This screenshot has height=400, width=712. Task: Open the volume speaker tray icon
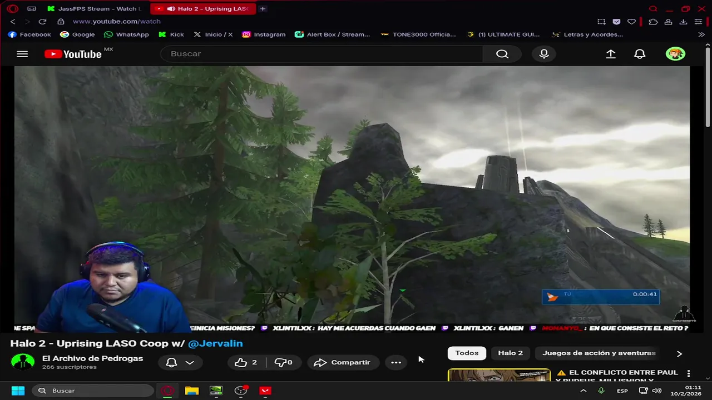pos(656,391)
